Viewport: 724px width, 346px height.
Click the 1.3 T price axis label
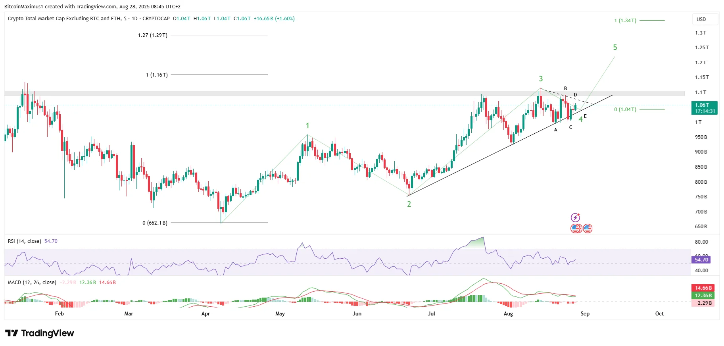pos(701,33)
